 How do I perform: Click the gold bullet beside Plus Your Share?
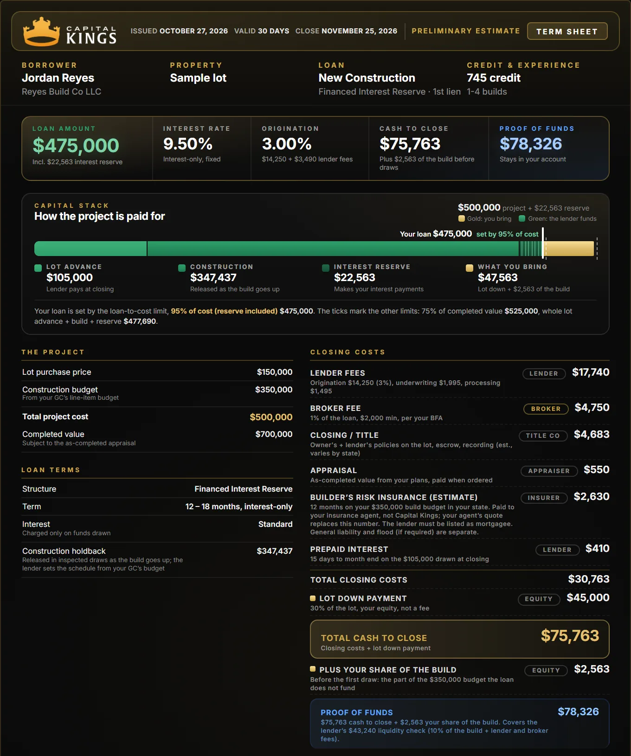point(313,669)
